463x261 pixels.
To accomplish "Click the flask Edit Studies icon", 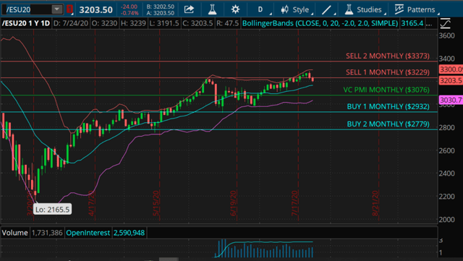I will 212,9.
